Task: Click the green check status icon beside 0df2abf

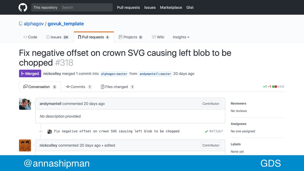Action: 206,131
